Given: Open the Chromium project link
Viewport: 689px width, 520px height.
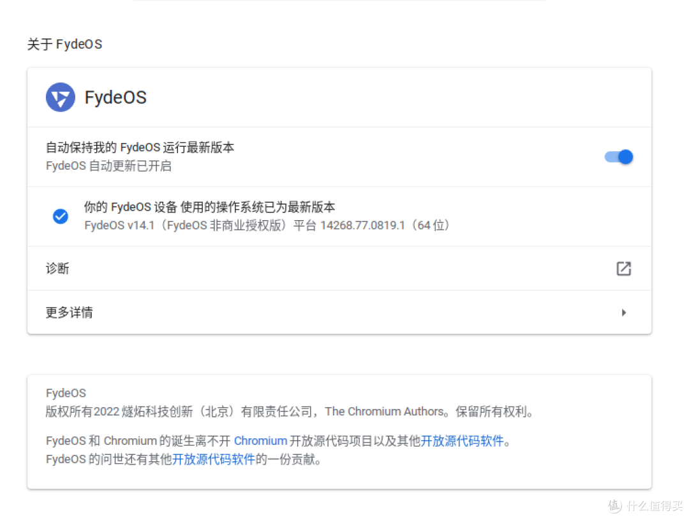Looking at the screenshot, I should point(260,440).
